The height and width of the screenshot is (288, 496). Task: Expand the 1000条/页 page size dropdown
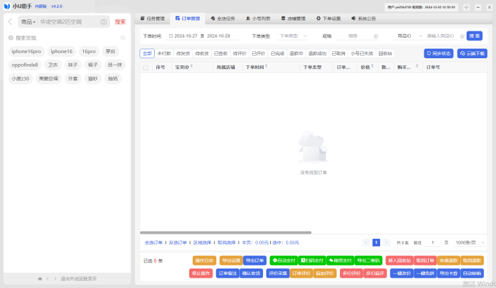tap(469, 243)
